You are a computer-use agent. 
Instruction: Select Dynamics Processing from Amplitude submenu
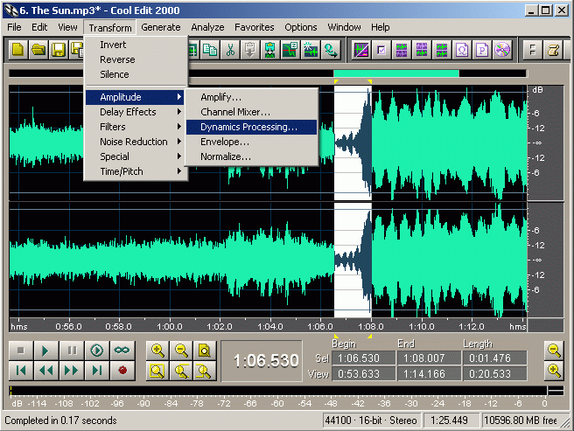(x=248, y=127)
